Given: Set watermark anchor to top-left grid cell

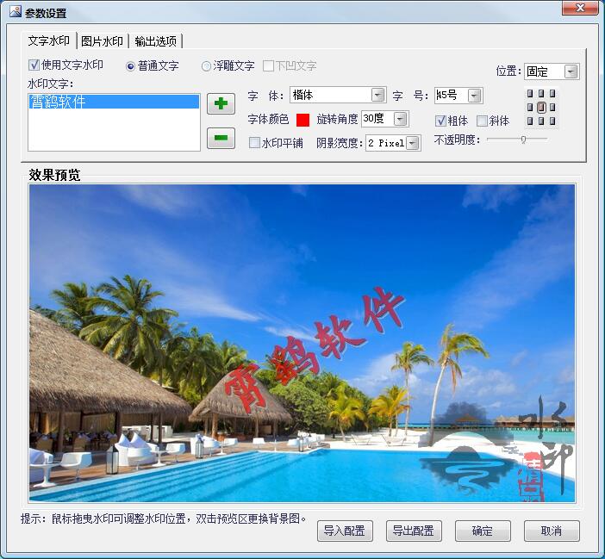Looking at the screenshot, I should 530,94.
